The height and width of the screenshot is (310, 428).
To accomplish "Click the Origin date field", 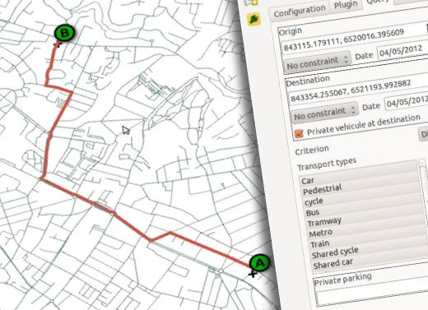I will 402,50.
